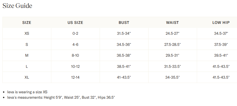The height and width of the screenshot is (106, 237).
Task: Click the Ieva's measurements line
Action: click(x=61, y=97)
